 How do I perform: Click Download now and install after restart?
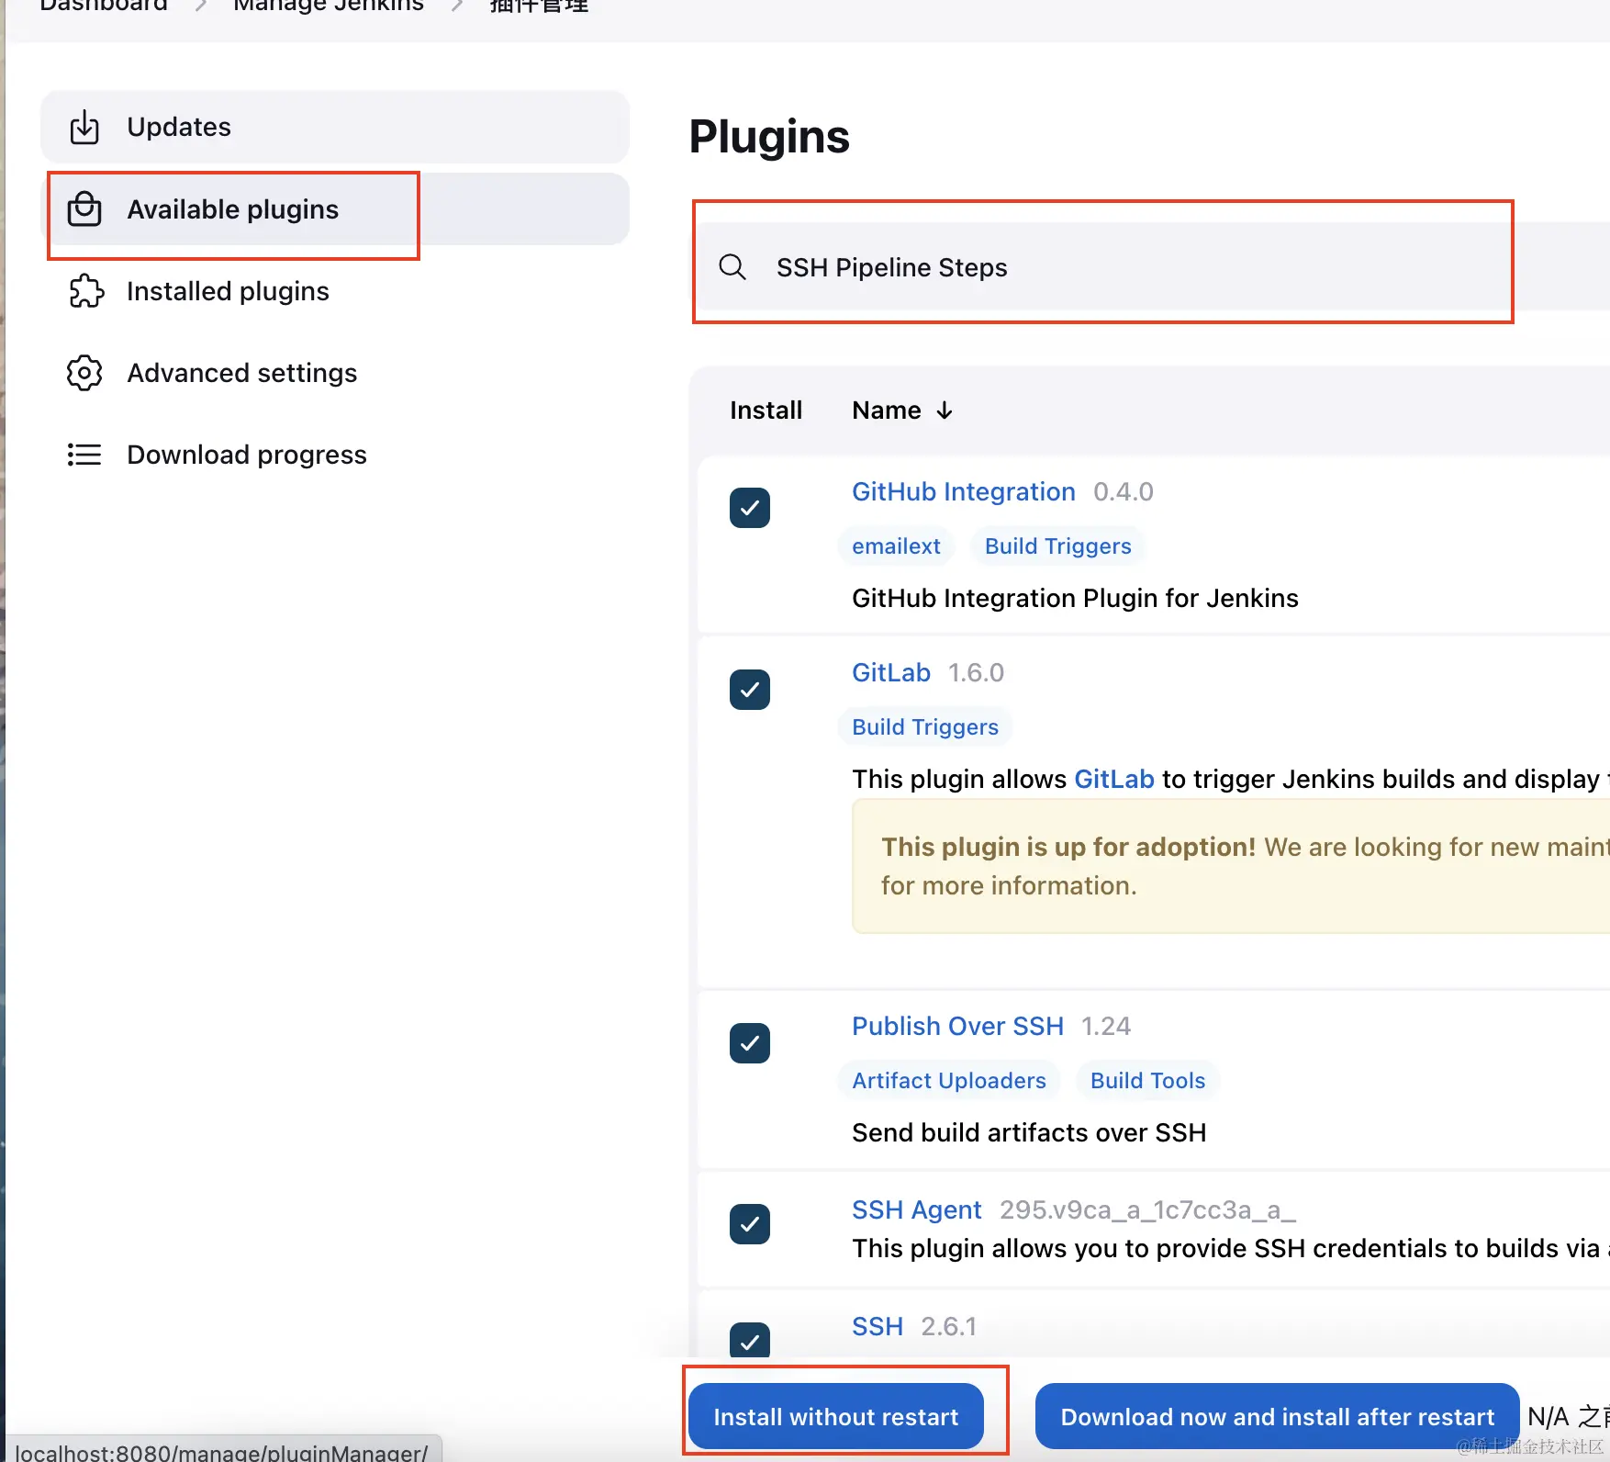(x=1276, y=1415)
